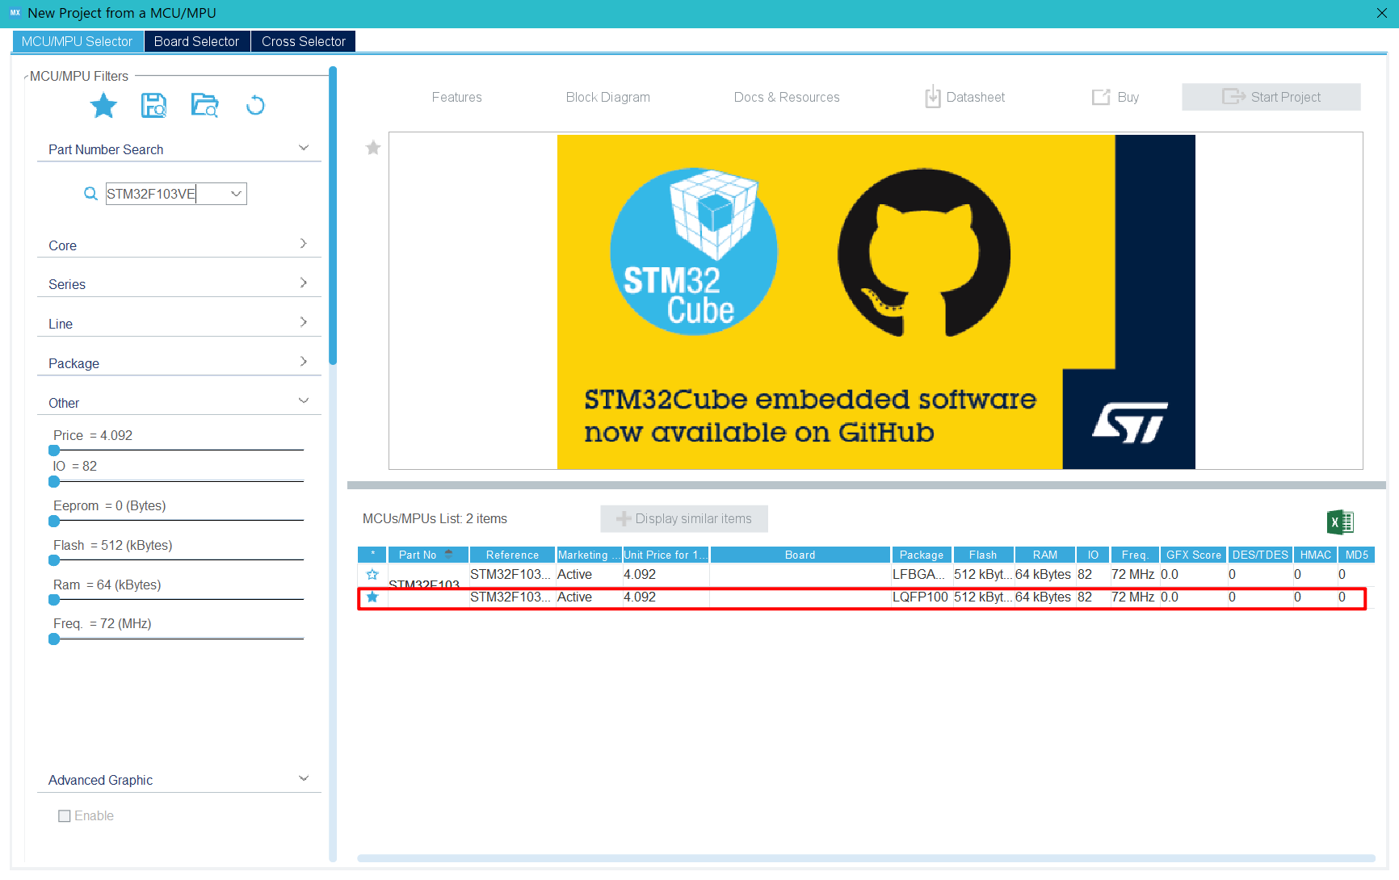Sort list by Package column header
1399x880 pixels.
pos(922,555)
